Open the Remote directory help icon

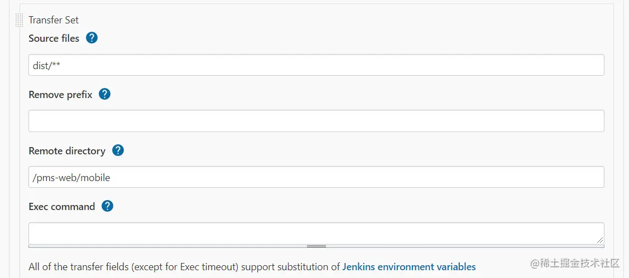pyautogui.click(x=118, y=150)
